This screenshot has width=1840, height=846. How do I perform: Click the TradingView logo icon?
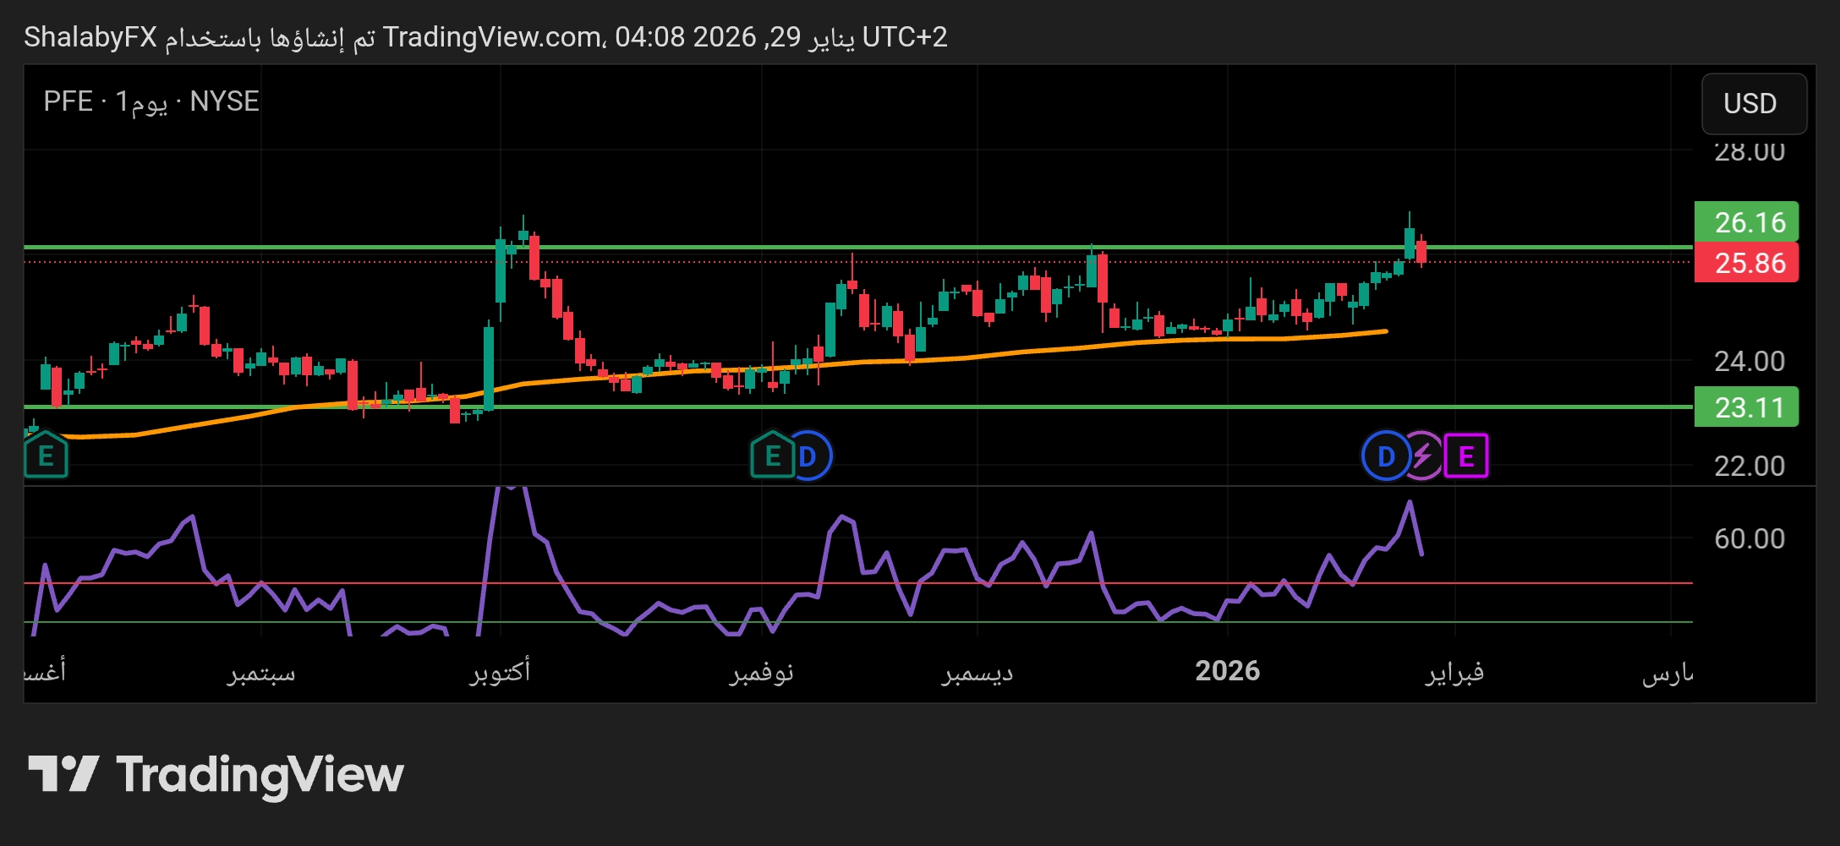[x=63, y=773]
